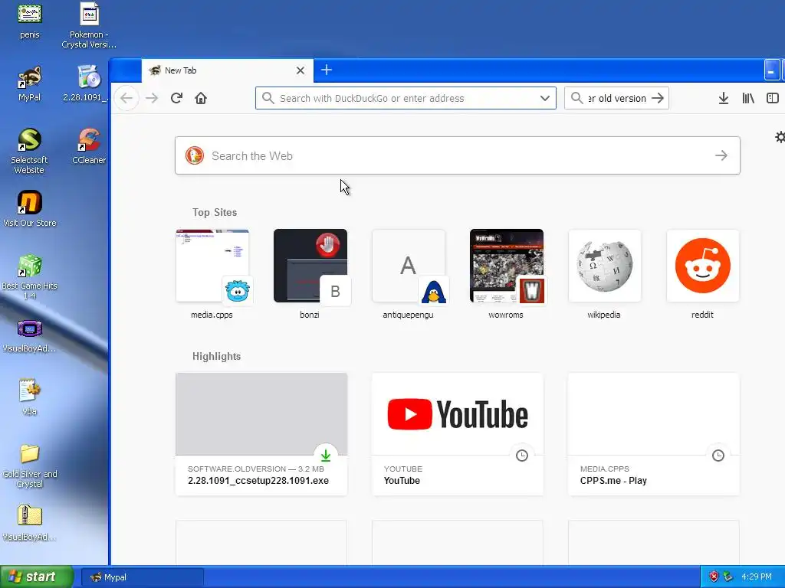Open the wowroms top site tile

pos(507,274)
